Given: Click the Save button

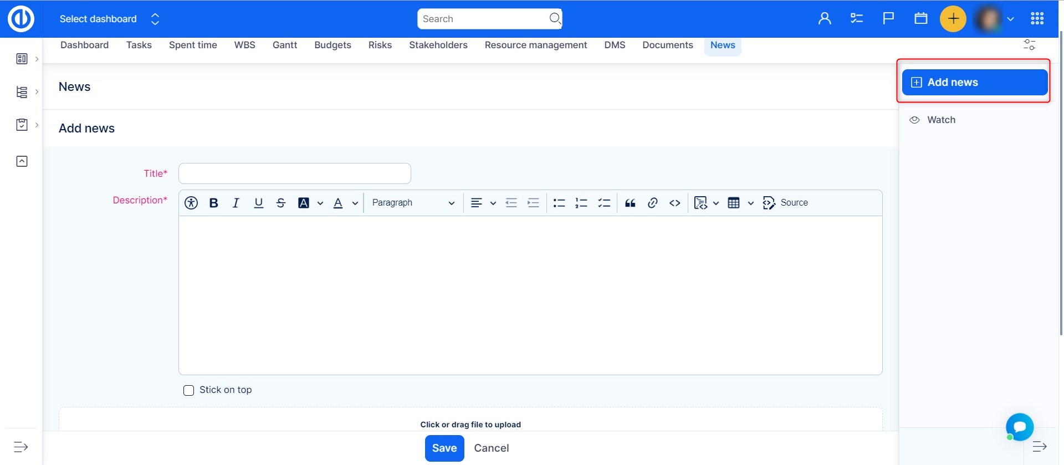Looking at the screenshot, I should [444, 448].
